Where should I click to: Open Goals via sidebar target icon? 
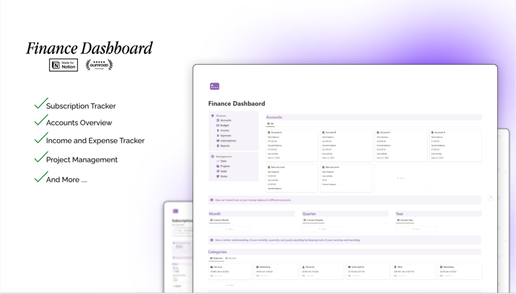coord(218,171)
